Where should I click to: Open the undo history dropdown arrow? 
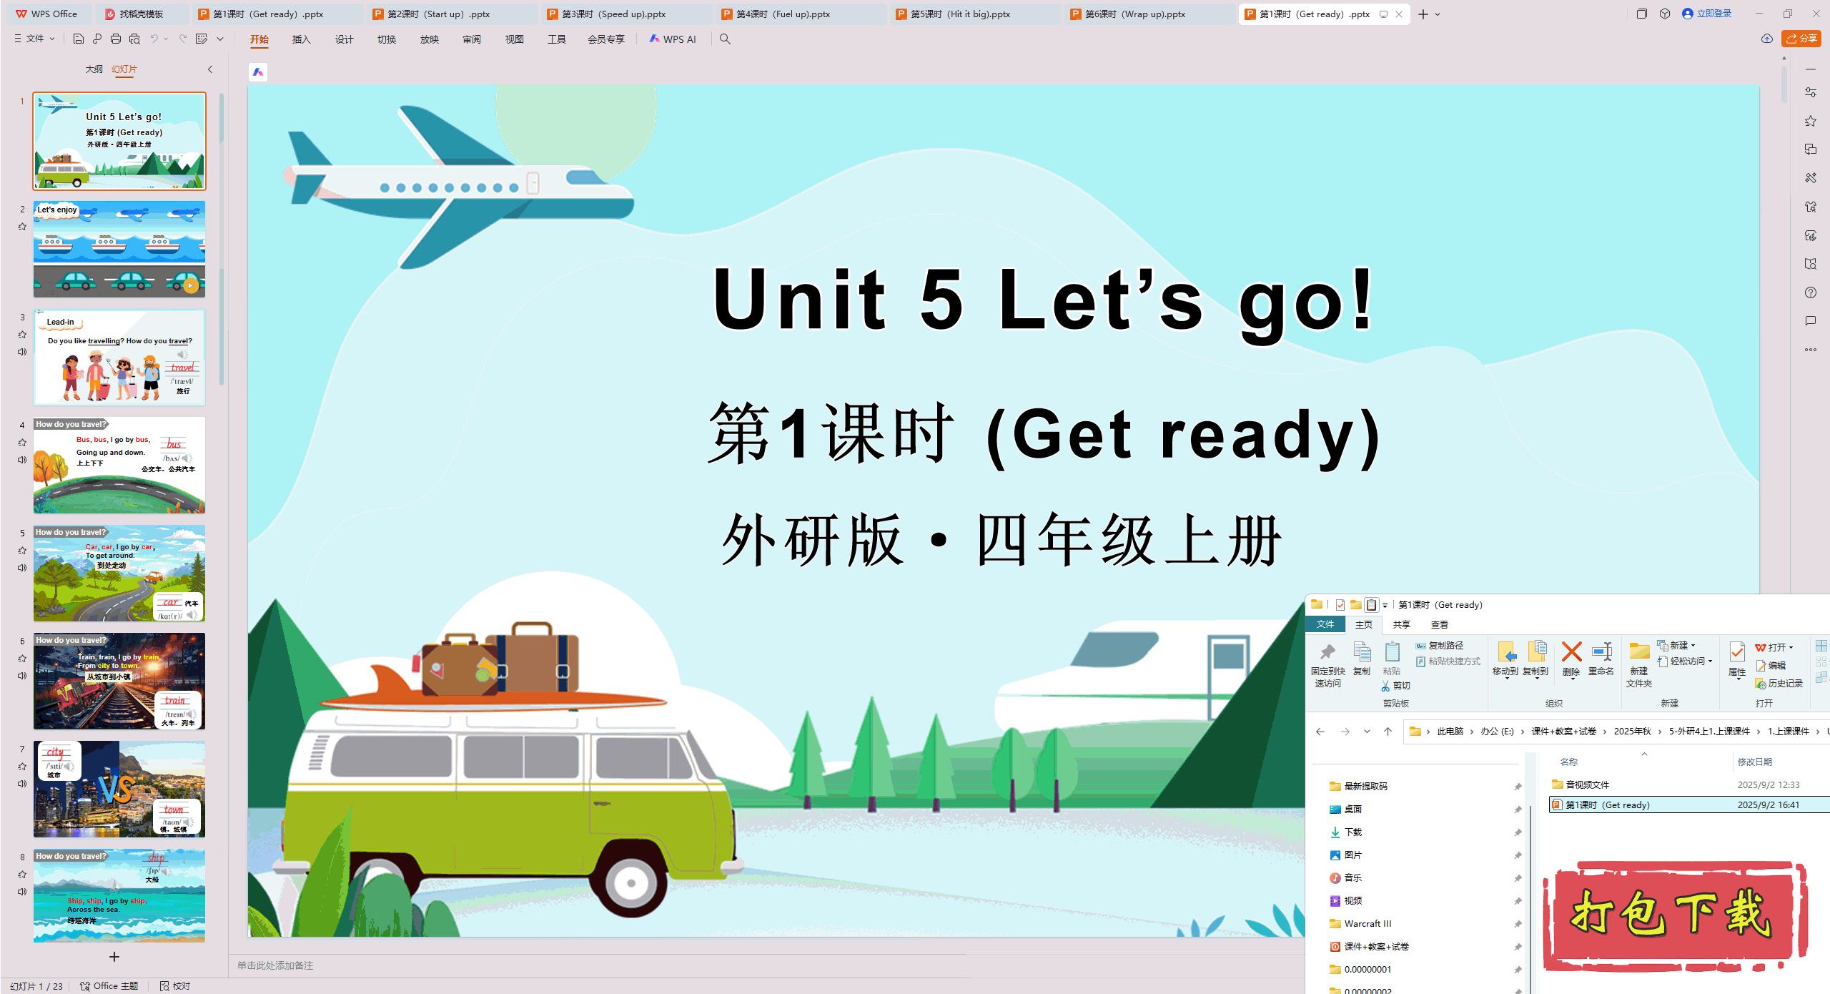click(167, 39)
